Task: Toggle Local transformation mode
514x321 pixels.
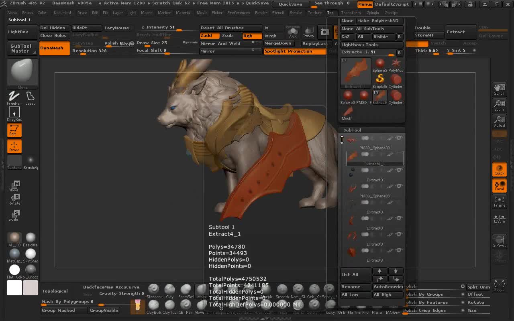Action: click(x=500, y=185)
